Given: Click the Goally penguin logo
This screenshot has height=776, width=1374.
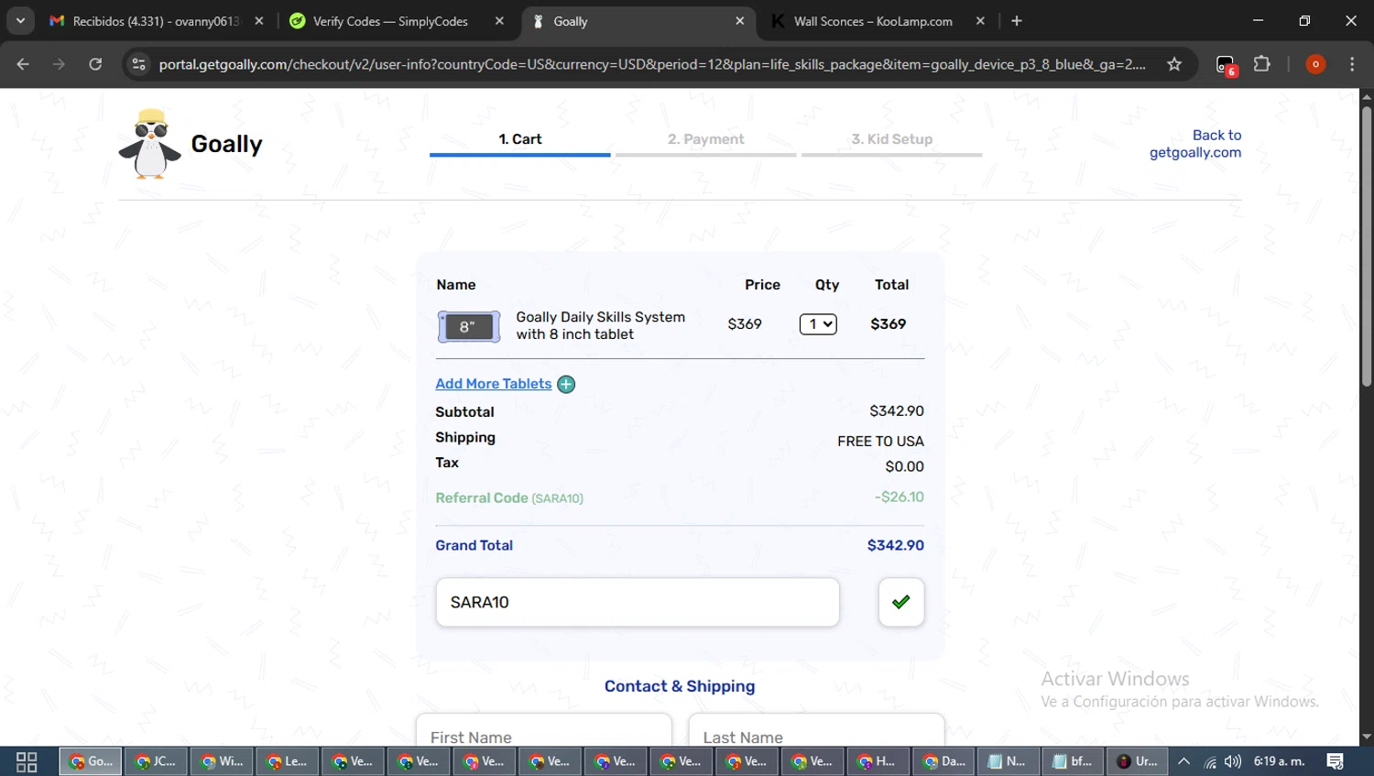Looking at the screenshot, I should point(150,144).
